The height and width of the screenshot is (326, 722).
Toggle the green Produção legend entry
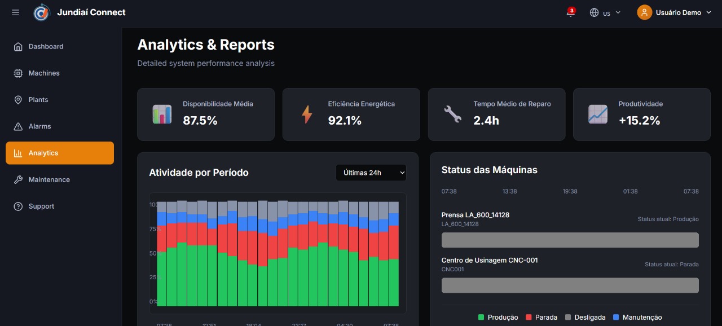pyautogui.click(x=498, y=318)
